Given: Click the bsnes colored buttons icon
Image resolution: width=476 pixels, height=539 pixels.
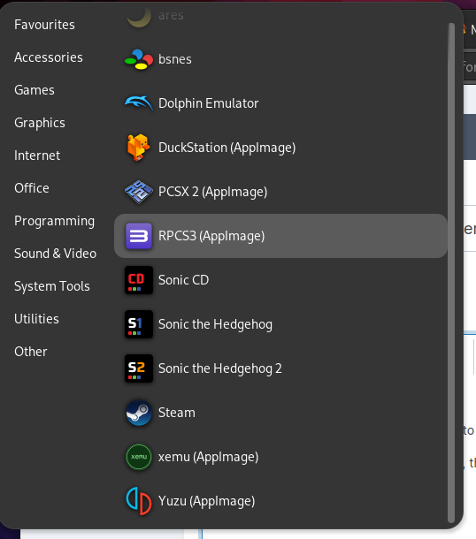Looking at the screenshot, I should click(x=139, y=59).
